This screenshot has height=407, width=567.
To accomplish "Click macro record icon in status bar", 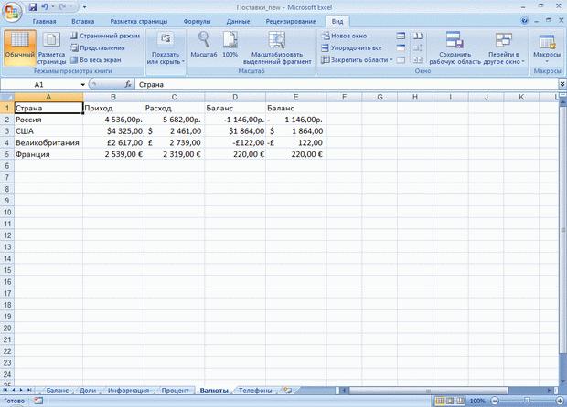I will 38,401.
